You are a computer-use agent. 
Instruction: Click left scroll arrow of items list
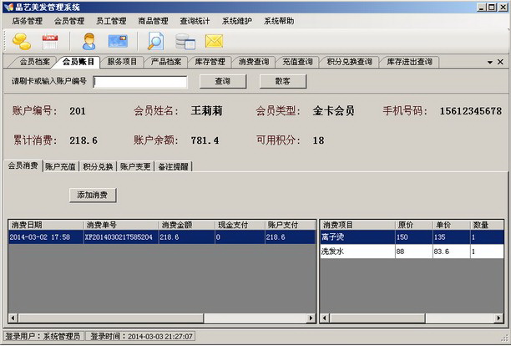(325, 318)
